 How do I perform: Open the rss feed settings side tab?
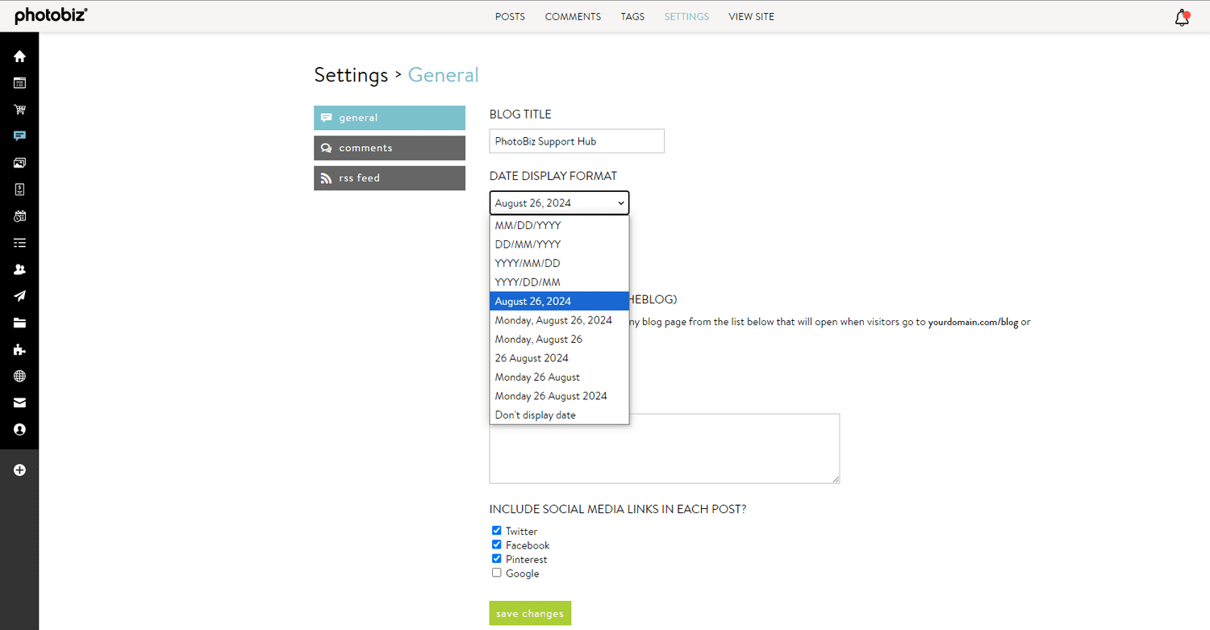(x=390, y=178)
